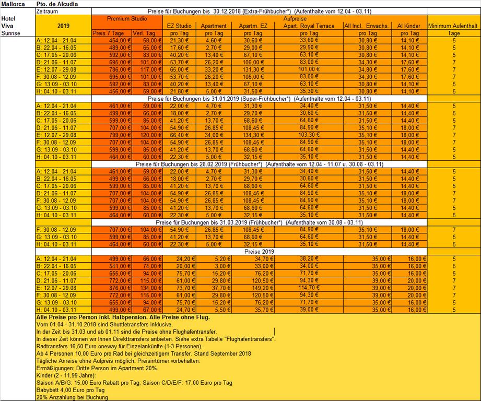
Task: Click the 'Sunrise' hotel name cell
Action: [x=11, y=33]
